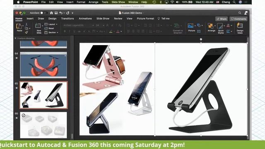
Task: Select hidden slide 66 thumbnail
Action: (43, 125)
